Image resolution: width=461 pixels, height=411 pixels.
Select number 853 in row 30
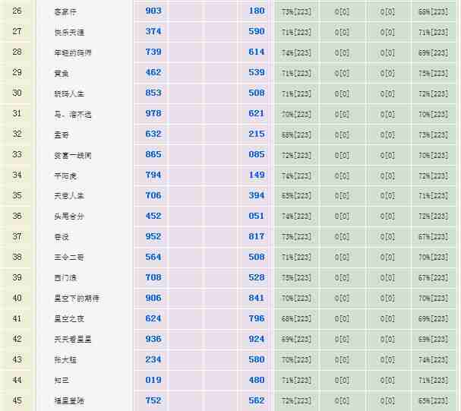tap(153, 93)
